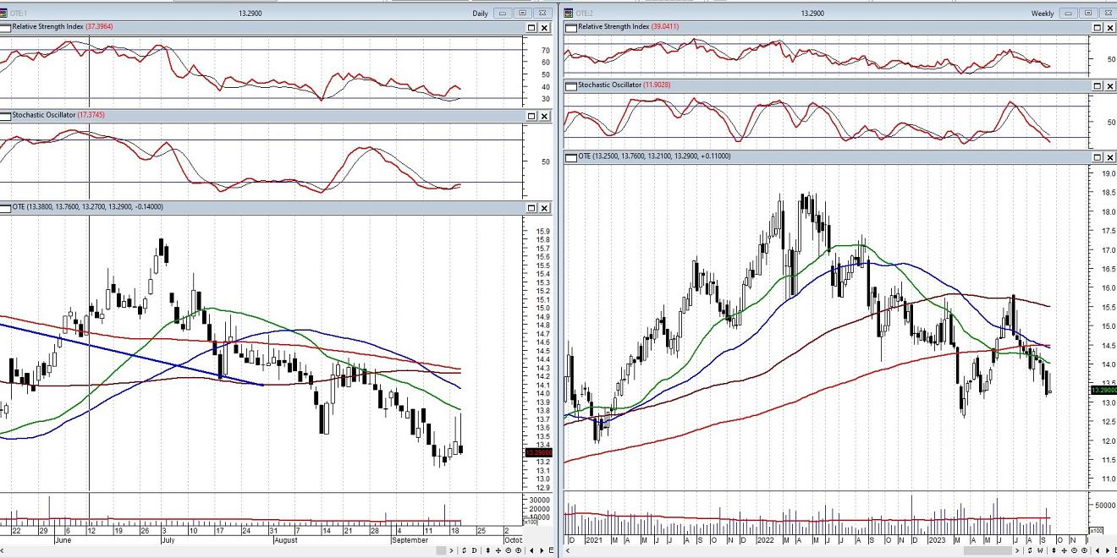The height and width of the screenshot is (558, 1117).
Task: Maximize the weekly OTE price pane
Action: (1098, 157)
